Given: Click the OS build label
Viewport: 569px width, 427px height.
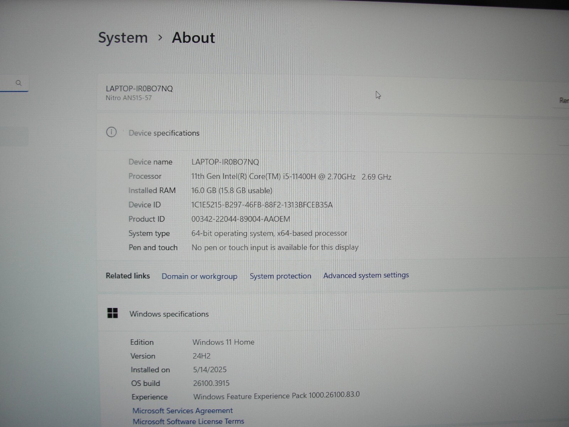Looking at the screenshot, I should 145,383.
